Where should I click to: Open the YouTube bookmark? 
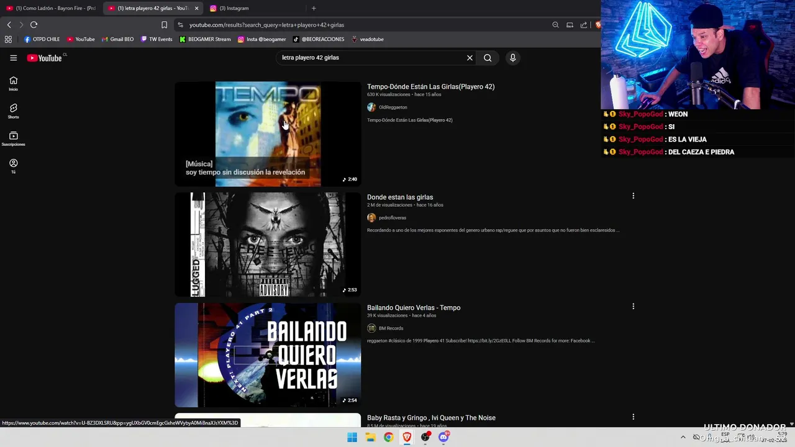tap(81, 39)
